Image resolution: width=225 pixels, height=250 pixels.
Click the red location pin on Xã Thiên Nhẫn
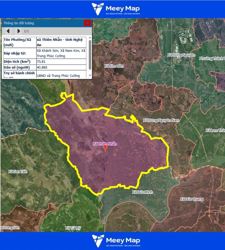tap(105, 148)
